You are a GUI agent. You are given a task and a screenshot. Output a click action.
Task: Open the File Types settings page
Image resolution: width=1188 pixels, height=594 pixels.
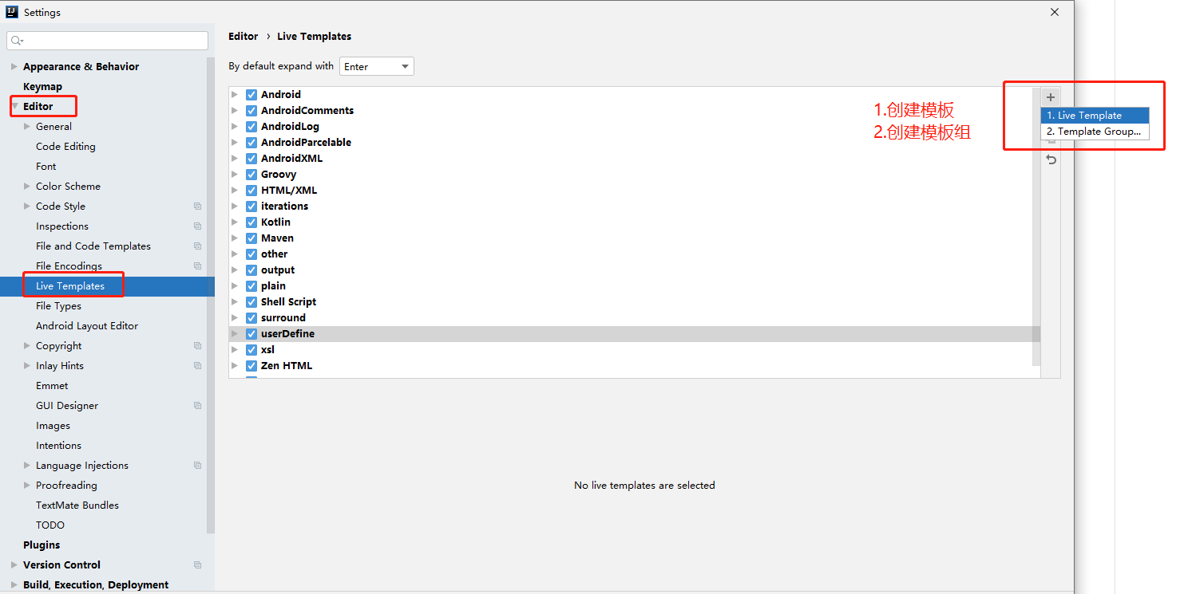pyautogui.click(x=58, y=306)
